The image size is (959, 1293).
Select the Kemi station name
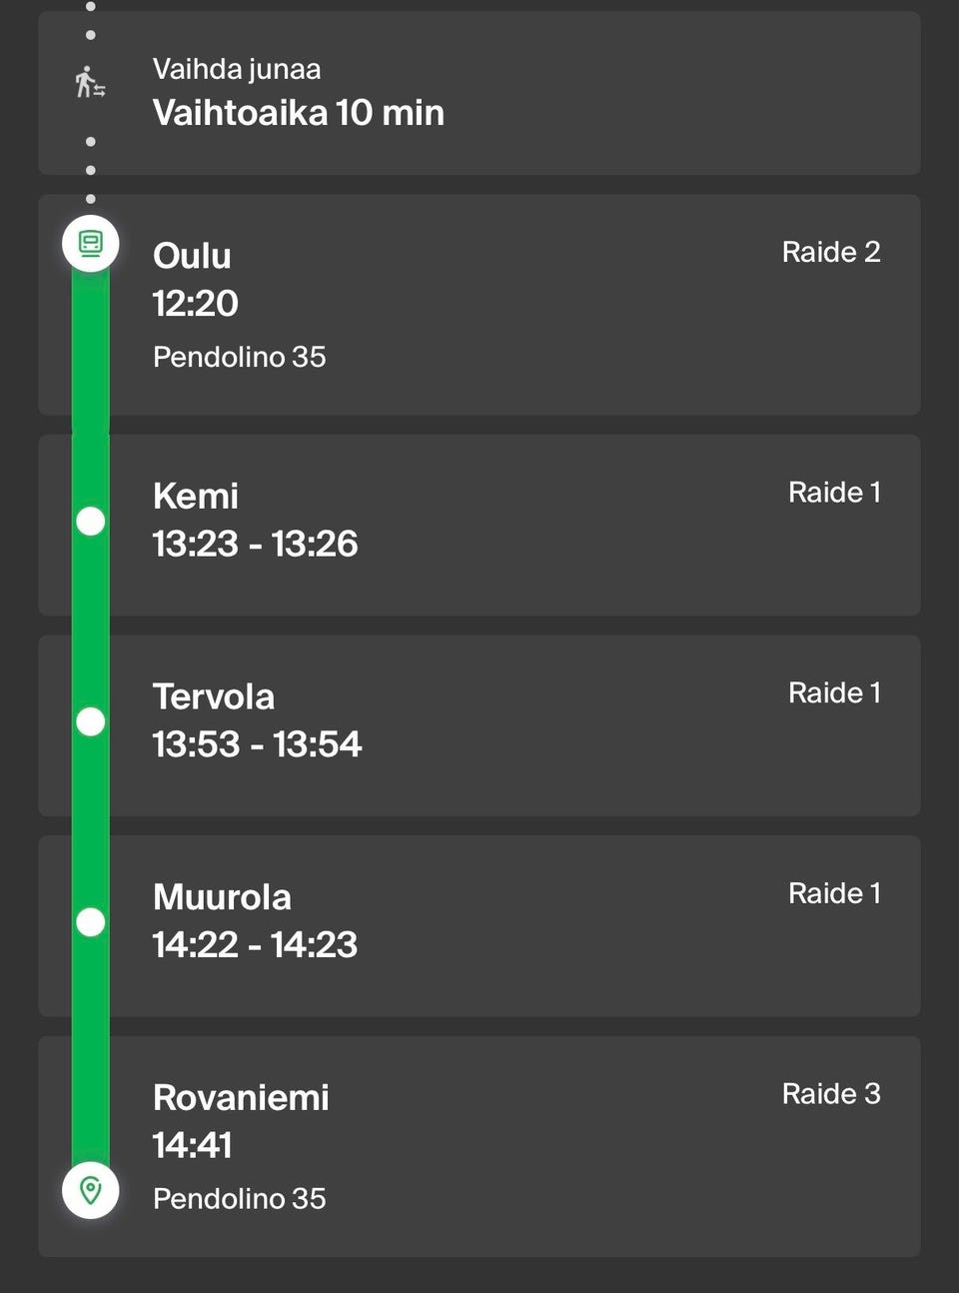(196, 496)
